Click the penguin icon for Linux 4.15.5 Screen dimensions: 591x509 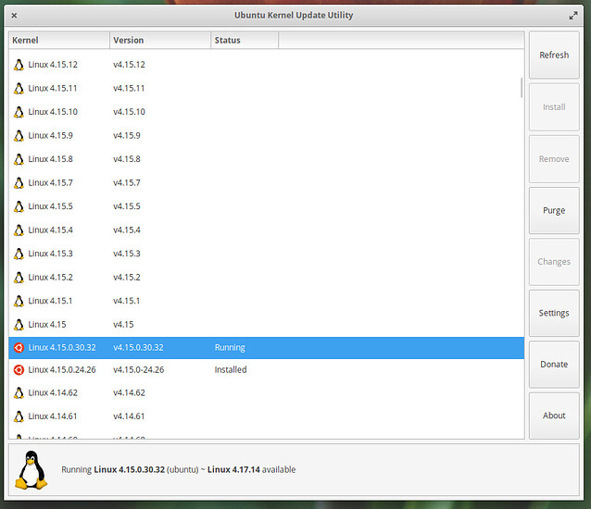tap(19, 206)
